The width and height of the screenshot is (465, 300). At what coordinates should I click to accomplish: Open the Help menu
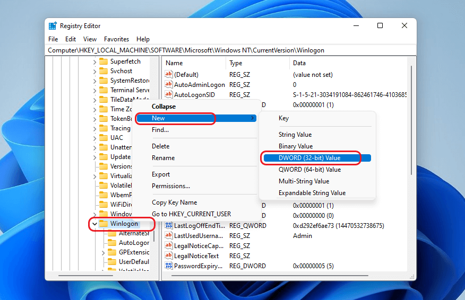click(143, 39)
